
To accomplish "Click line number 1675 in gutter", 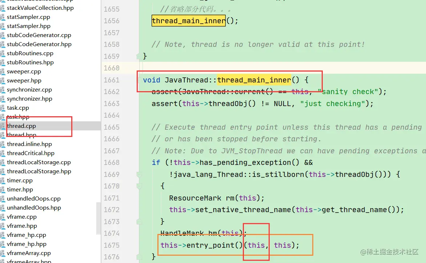I will pos(112,245).
